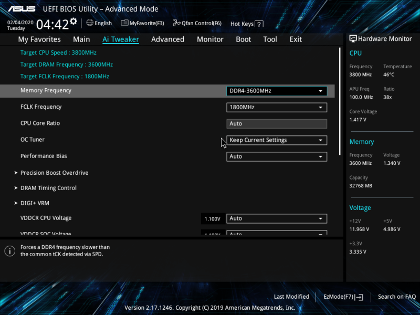Viewport: 420px width, 315px height.
Task: Open the My Favorites tab
Action: pyautogui.click(x=39, y=39)
